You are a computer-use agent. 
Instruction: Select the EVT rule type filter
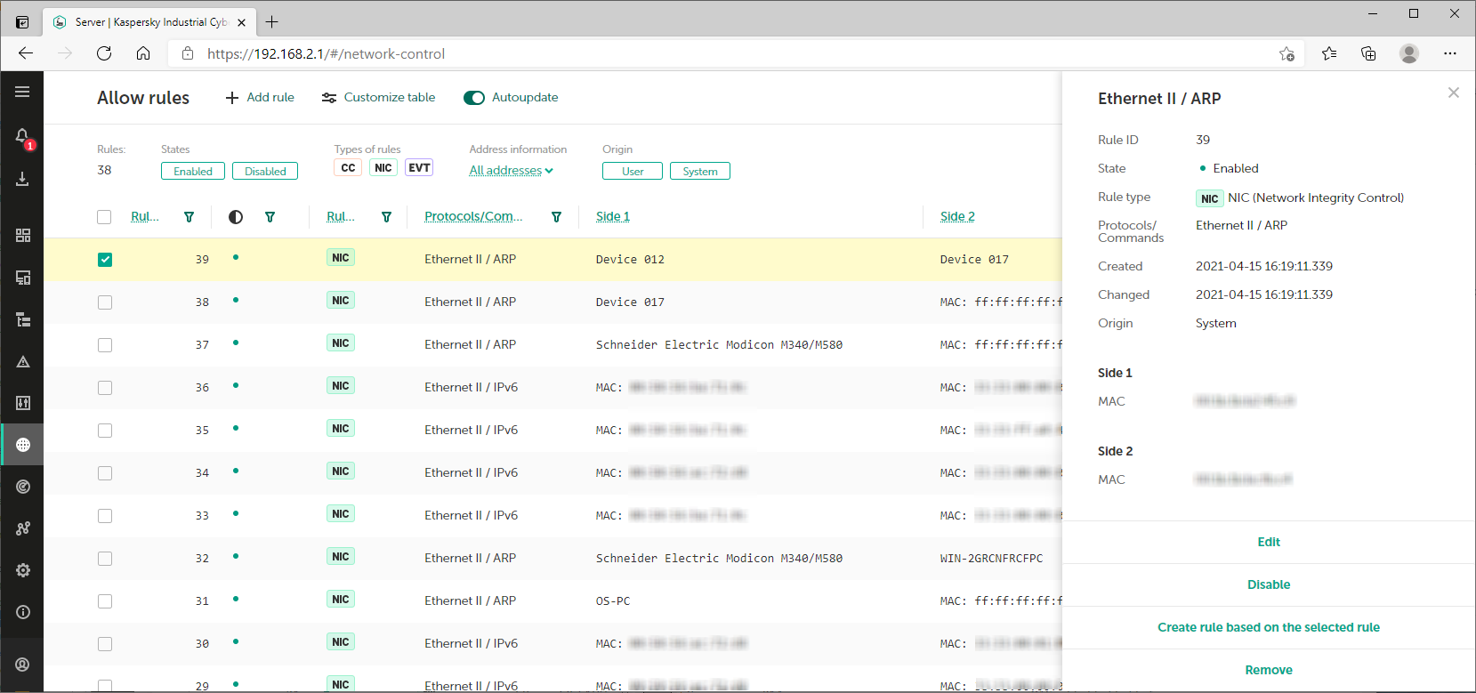click(419, 168)
